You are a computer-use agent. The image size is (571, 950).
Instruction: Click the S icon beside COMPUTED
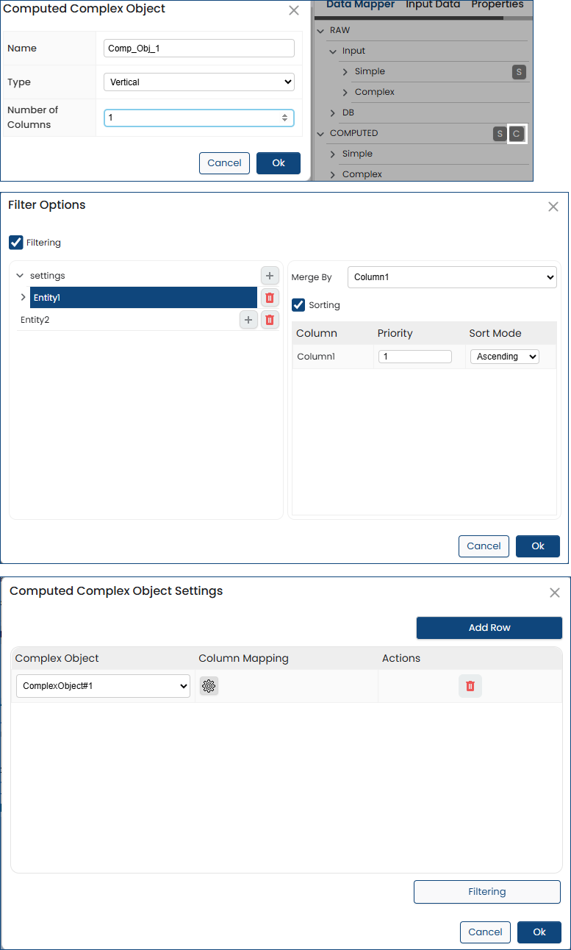tap(500, 134)
